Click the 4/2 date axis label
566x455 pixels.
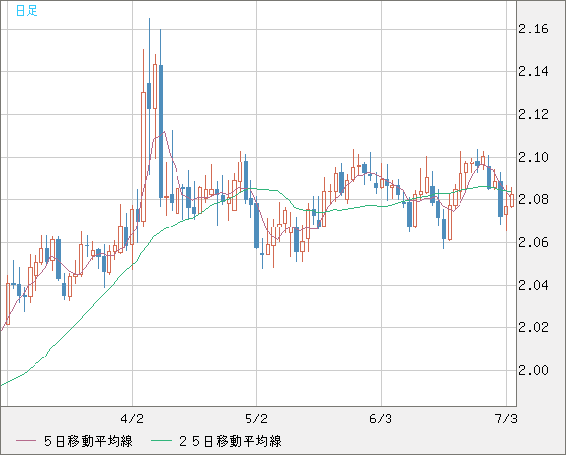[132, 419]
